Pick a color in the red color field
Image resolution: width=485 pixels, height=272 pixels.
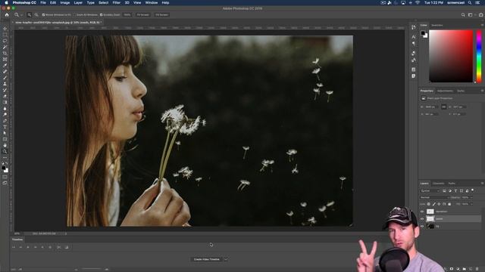451,56
